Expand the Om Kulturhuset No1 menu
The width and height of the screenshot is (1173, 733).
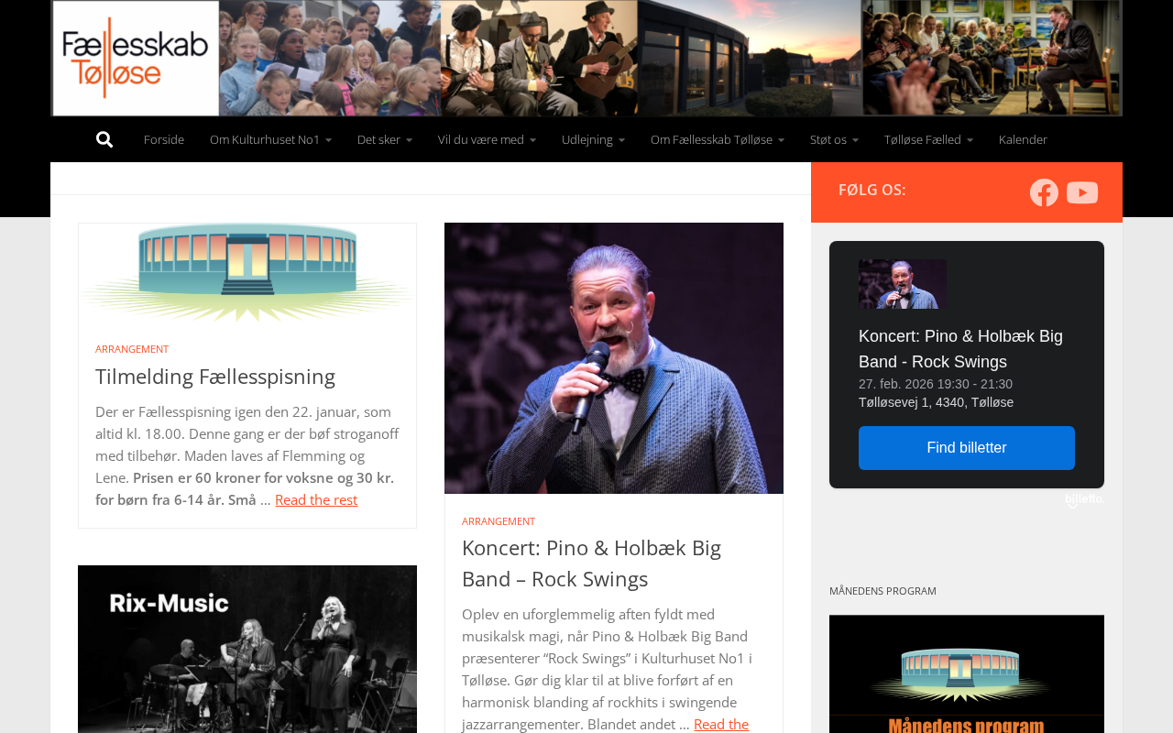point(270,139)
